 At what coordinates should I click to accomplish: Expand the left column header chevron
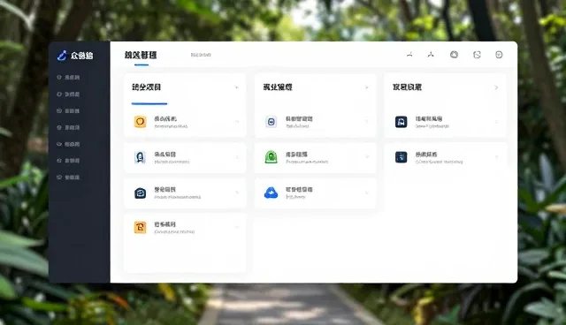pyautogui.click(x=236, y=87)
